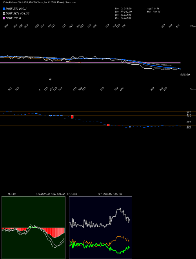Click the white DOW MT legend swatch
196x259 pixels.
tap(4, 13)
